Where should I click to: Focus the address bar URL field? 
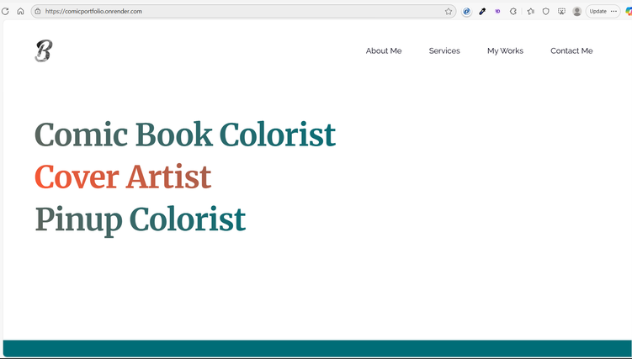pyautogui.click(x=242, y=11)
